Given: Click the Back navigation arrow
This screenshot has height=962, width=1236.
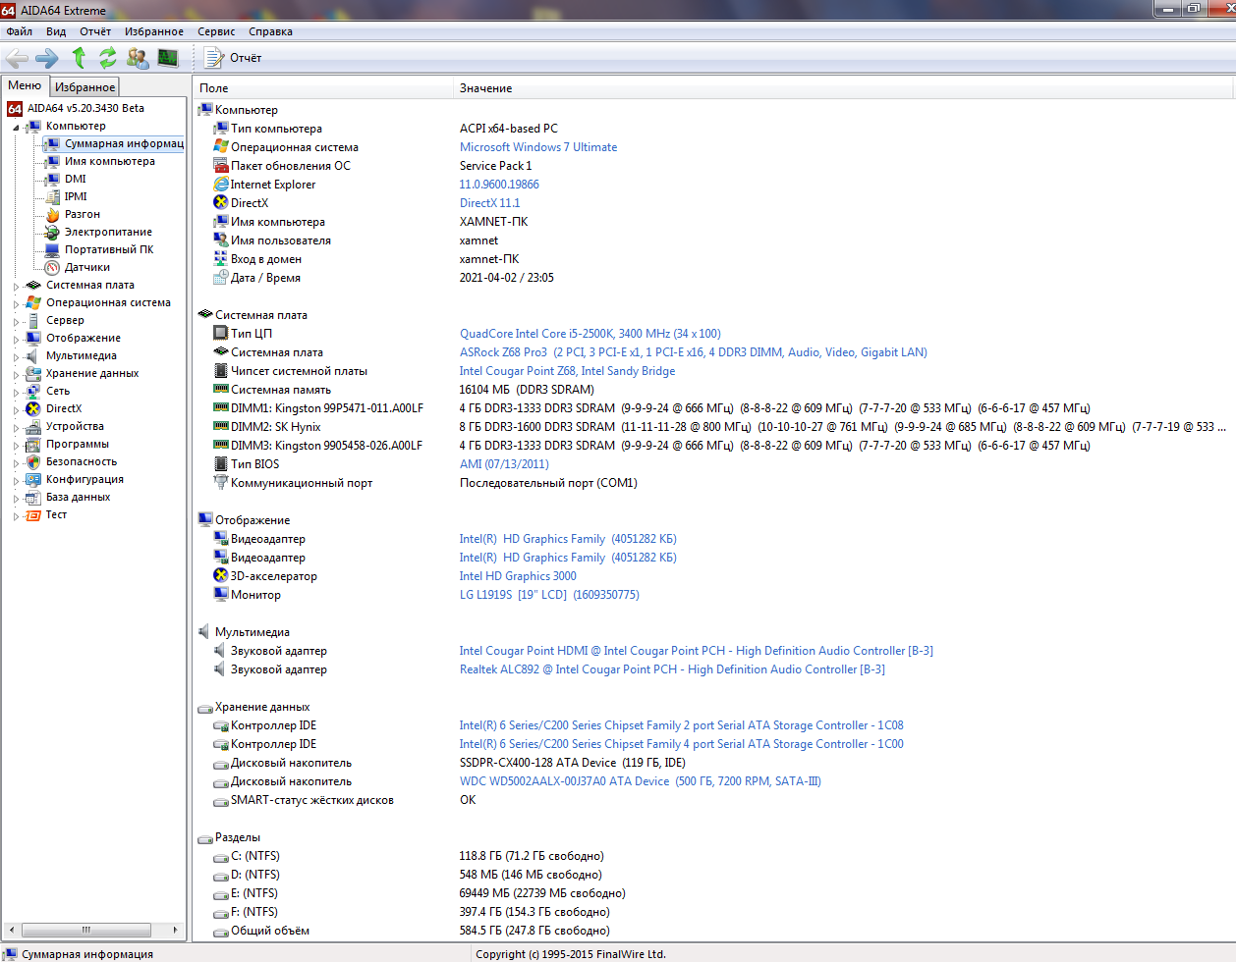Looking at the screenshot, I should (18, 58).
